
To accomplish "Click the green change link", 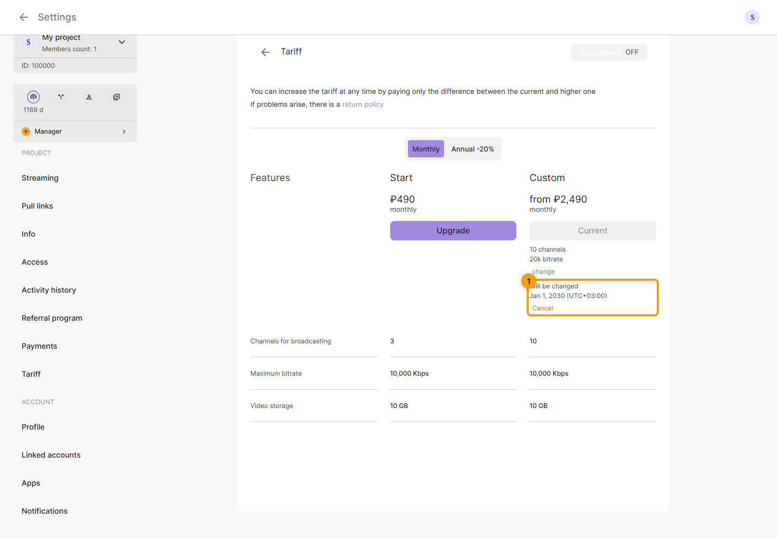I will pyautogui.click(x=543, y=272).
